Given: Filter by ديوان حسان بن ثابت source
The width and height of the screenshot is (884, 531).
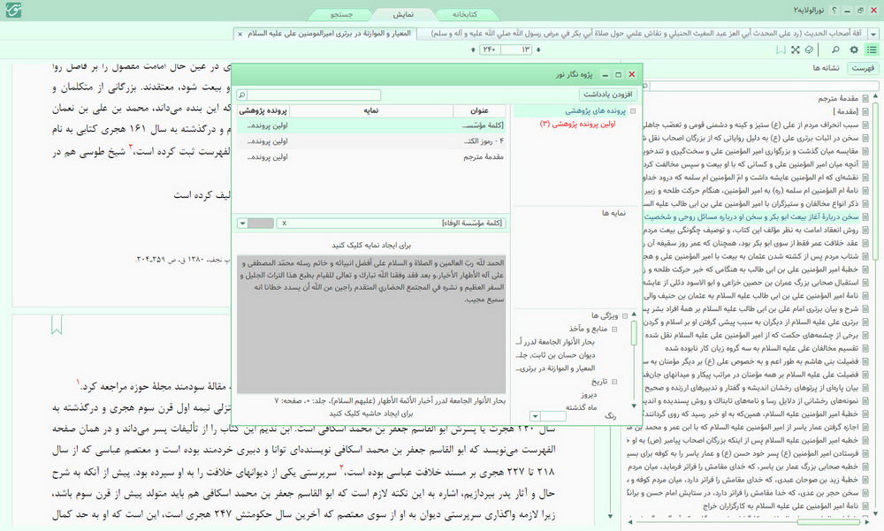Looking at the screenshot, I should pyautogui.click(x=555, y=355).
